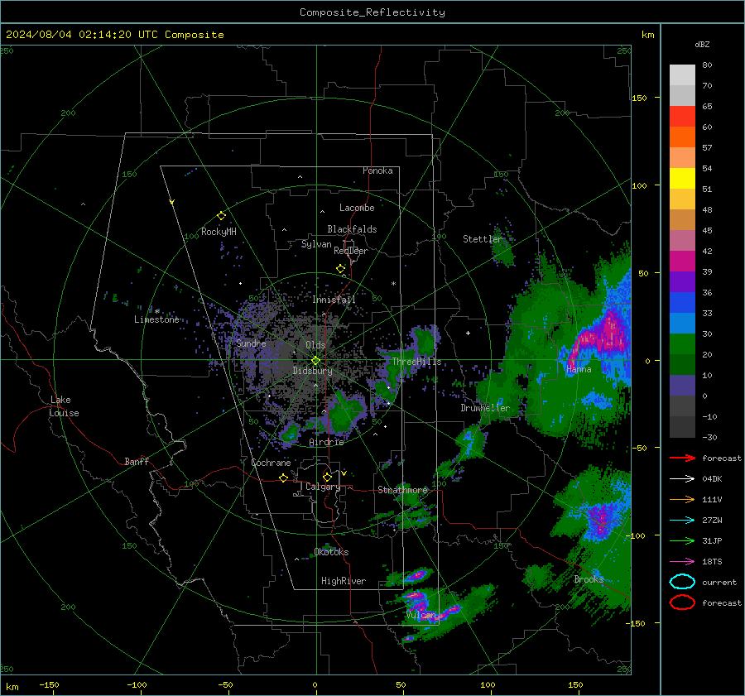Click the -100 tick on right axis
The height and width of the screenshot is (696, 745).
pos(635,535)
